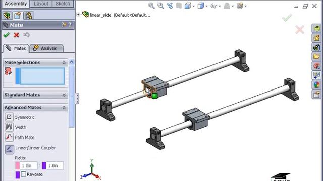Click the second ratio value field

tap(55, 165)
